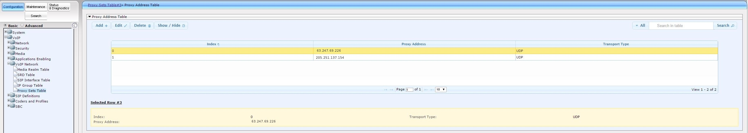Click the SRD Table page icon
The height and width of the screenshot is (133, 748).
pyautogui.click(x=15, y=74)
